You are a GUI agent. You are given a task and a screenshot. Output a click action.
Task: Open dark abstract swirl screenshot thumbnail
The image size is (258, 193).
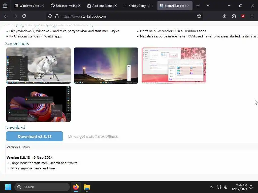(x=39, y=104)
